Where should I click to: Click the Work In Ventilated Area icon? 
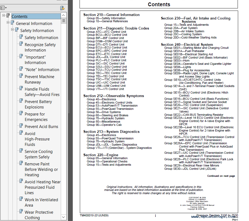[21, 199]
